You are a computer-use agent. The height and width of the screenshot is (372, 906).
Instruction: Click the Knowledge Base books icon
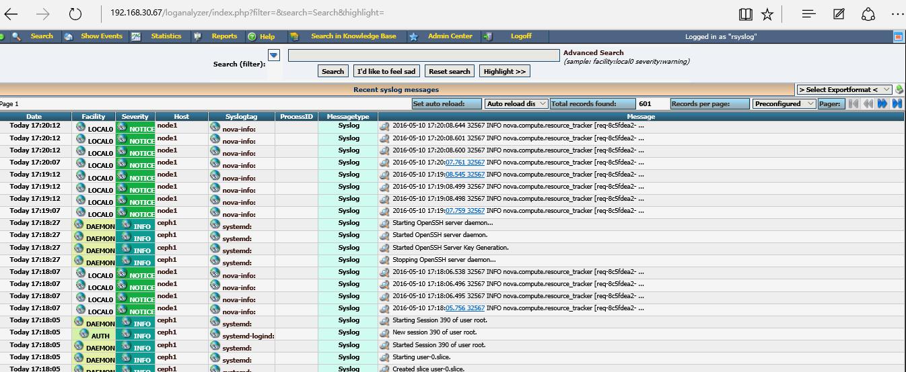(293, 37)
